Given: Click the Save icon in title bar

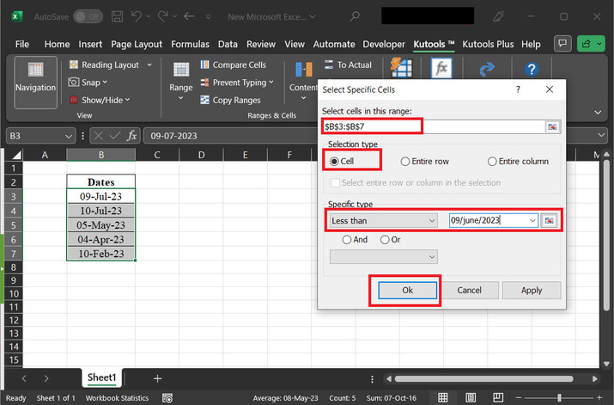Looking at the screenshot, I should pos(117,16).
